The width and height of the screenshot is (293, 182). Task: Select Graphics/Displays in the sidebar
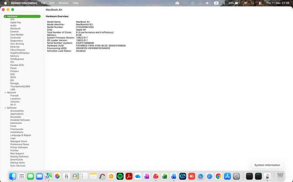tap(20, 53)
